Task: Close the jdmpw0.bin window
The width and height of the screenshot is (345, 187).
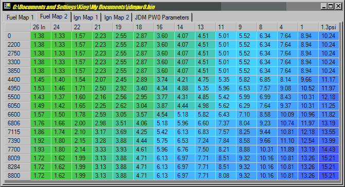Action: coord(338,6)
